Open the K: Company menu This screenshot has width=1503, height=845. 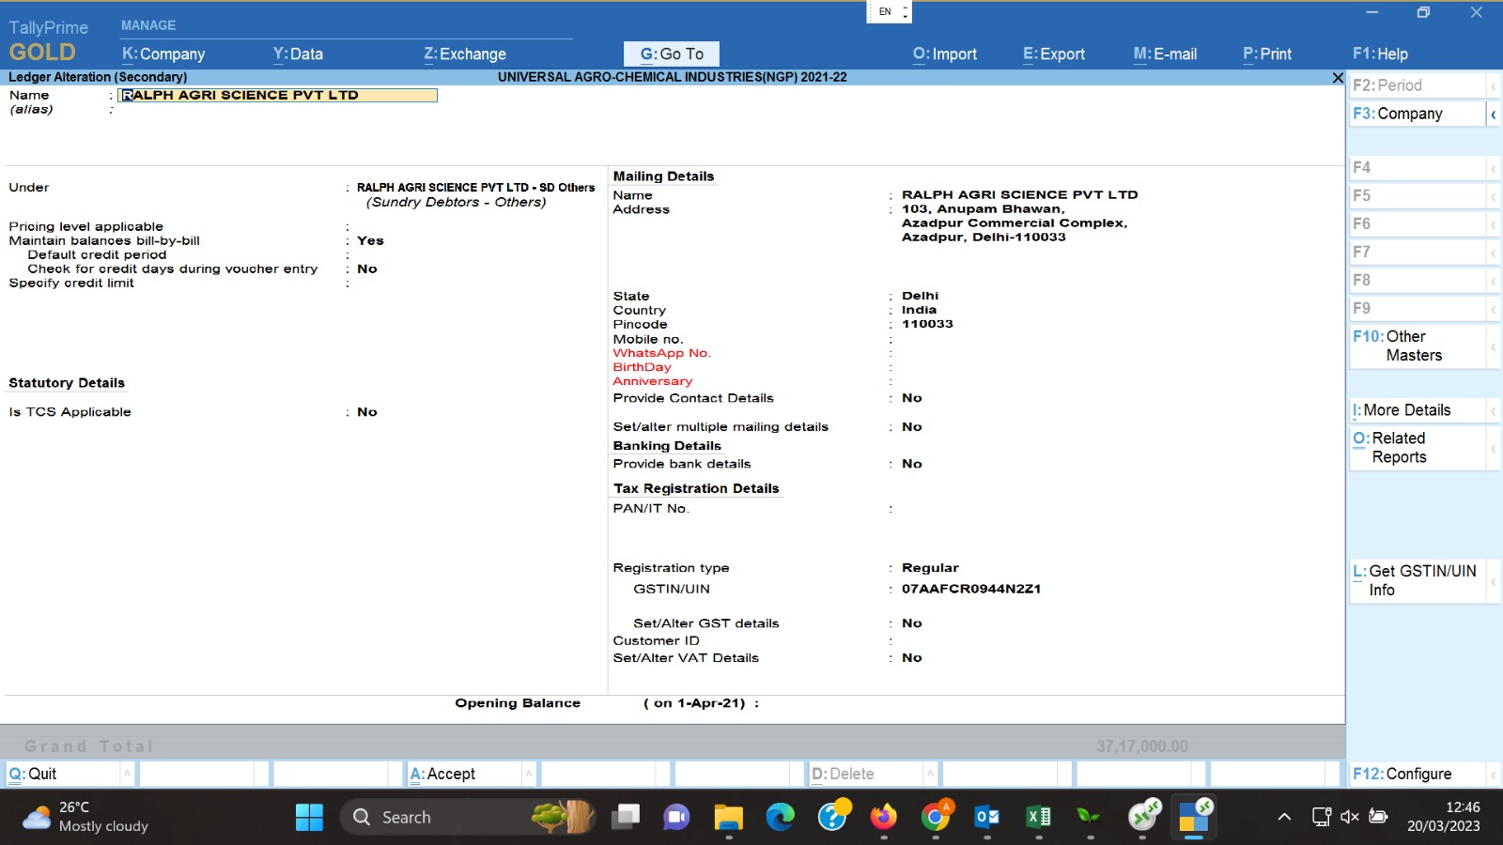[163, 54]
